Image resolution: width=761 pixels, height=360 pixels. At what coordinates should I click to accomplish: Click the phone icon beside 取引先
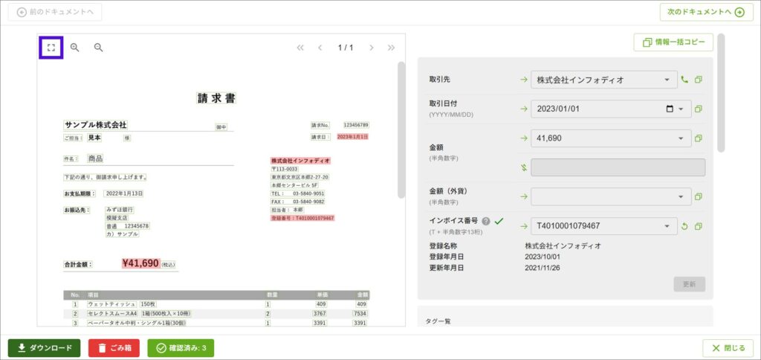(684, 80)
